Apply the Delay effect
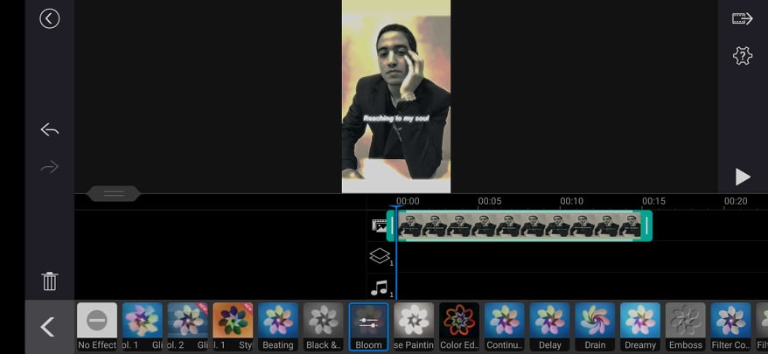This screenshot has width=768, height=354. point(549,327)
